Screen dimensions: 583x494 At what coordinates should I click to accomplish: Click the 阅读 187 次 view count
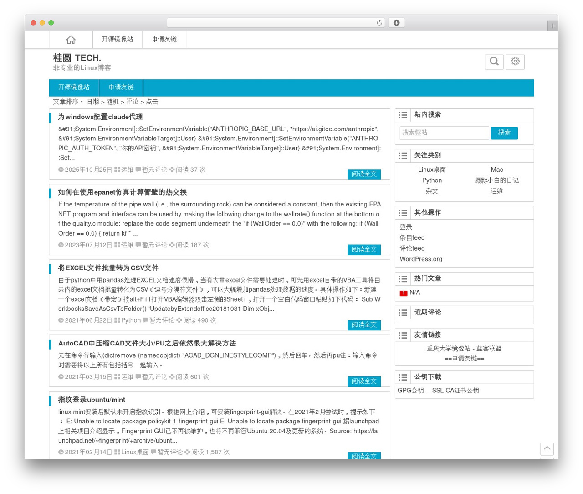(192, 245)
